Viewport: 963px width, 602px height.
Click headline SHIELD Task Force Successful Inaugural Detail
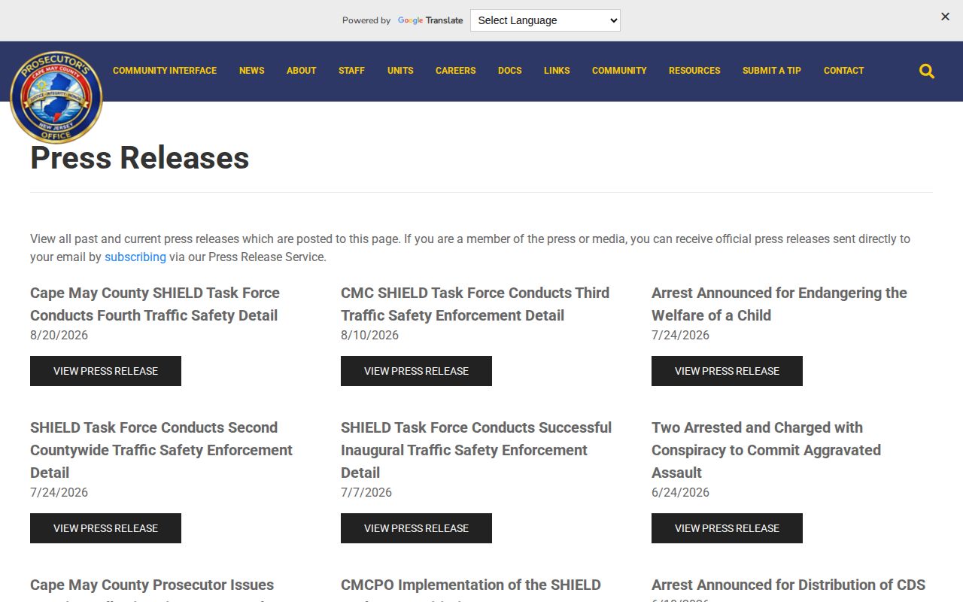click(x=476, y=450)
